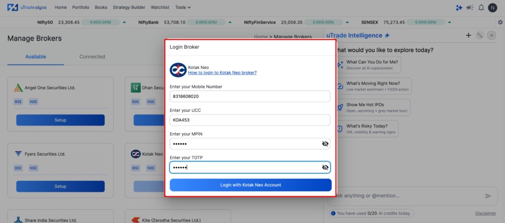The height and width of the screenshot is (223, 505).
Task: Click SENSEX value 75,273.45
Action: 394,22
